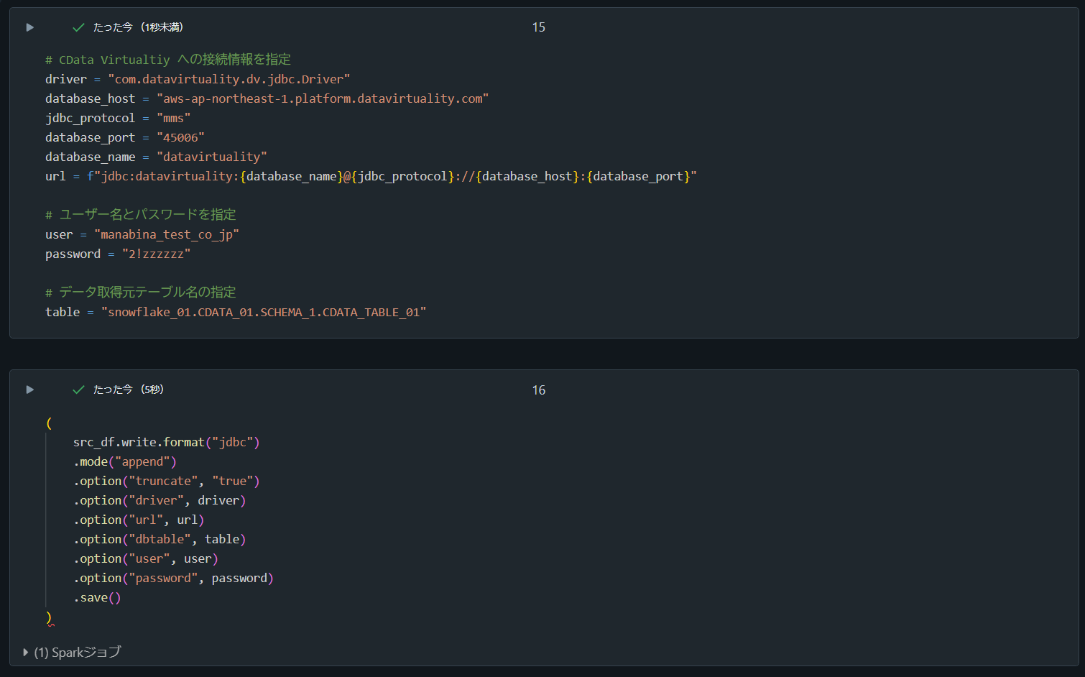The width and height of the screenshot is (1085, 677).
Task: Click the database_host value aws-ap-northeast-1.platform.datavirtuality.com
Action: tap(323, 98)
